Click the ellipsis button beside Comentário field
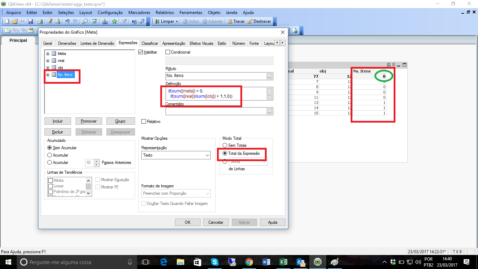This screenshot has height=269, width=478. click(x=269, y=111)
